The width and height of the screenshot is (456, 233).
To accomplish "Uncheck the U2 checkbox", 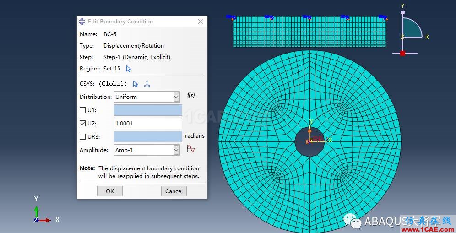I will click(82, 123).
